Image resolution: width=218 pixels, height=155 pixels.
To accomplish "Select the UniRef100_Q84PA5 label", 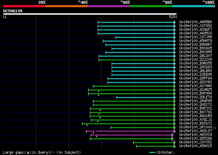I will 196,101.
